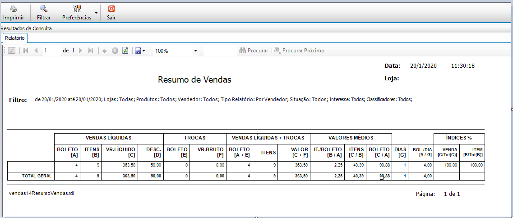The image size is (513, 218).
Task: Go to last report page
Action: click(x=91, y=51)
